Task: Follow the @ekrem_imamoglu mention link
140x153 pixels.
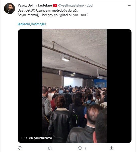Action: click(x=32, y=24)
